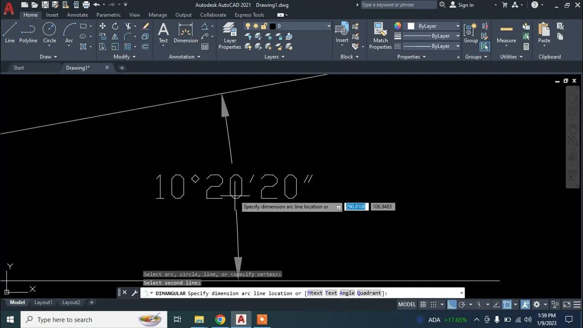Viewport: 583px width, 328px height.
Task: Select the Copy objects tool icon
Action: [x=102, y=36]
